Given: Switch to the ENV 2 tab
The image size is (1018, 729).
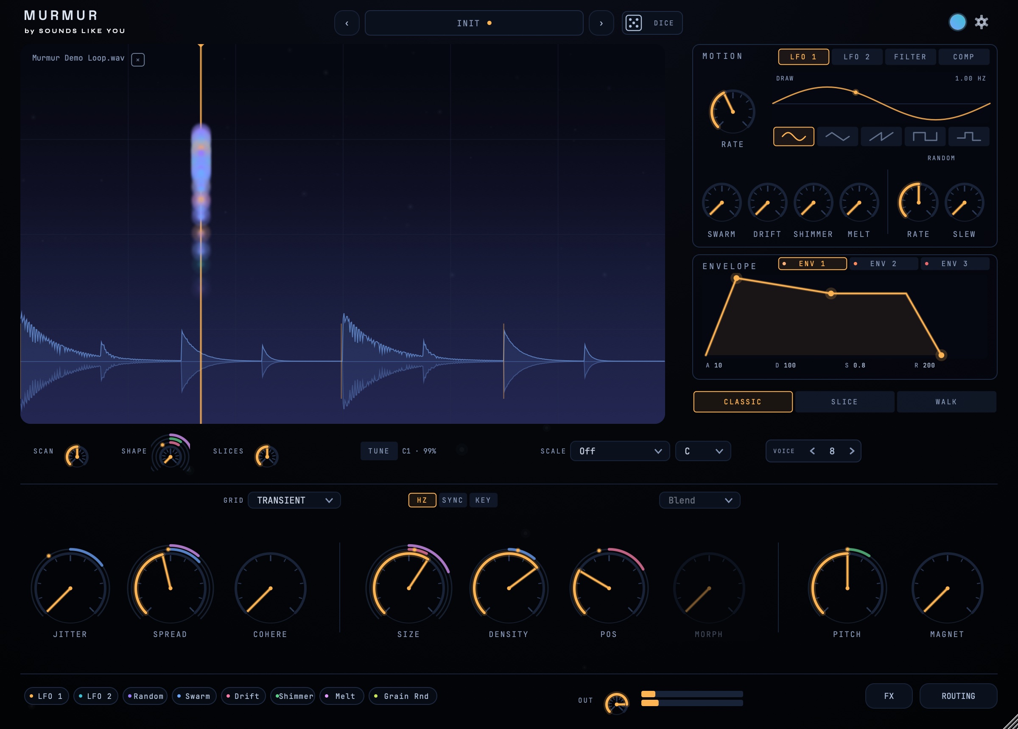Looking at the screenshot, I should click(884, 263).
